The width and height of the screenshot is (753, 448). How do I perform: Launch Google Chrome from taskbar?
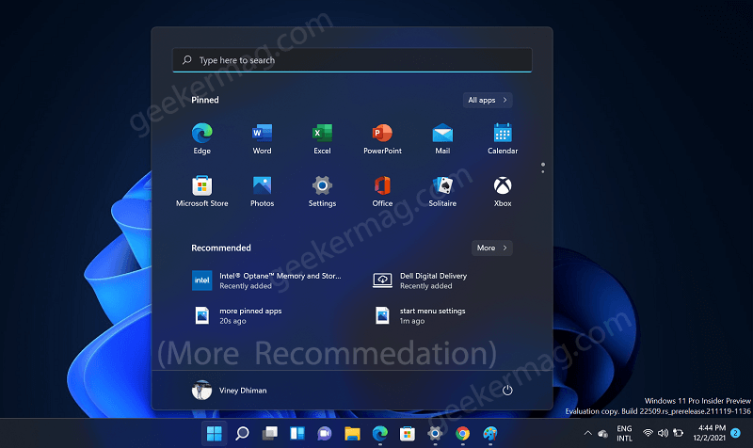(x=462, y=434)
